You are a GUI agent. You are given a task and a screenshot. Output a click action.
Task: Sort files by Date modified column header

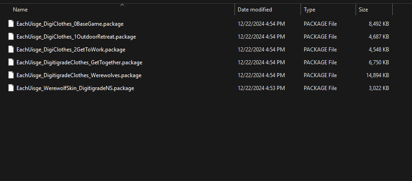click(x=255, y=10)
